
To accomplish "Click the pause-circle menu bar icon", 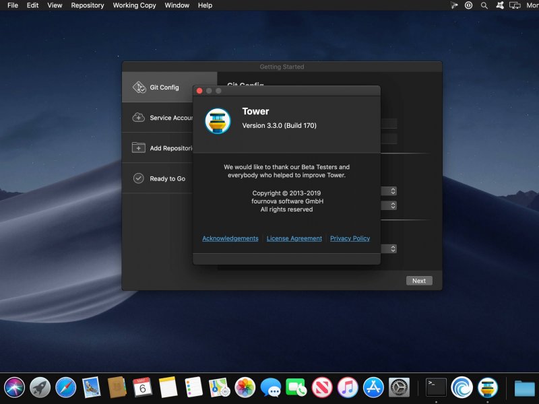I will point(468,5).
